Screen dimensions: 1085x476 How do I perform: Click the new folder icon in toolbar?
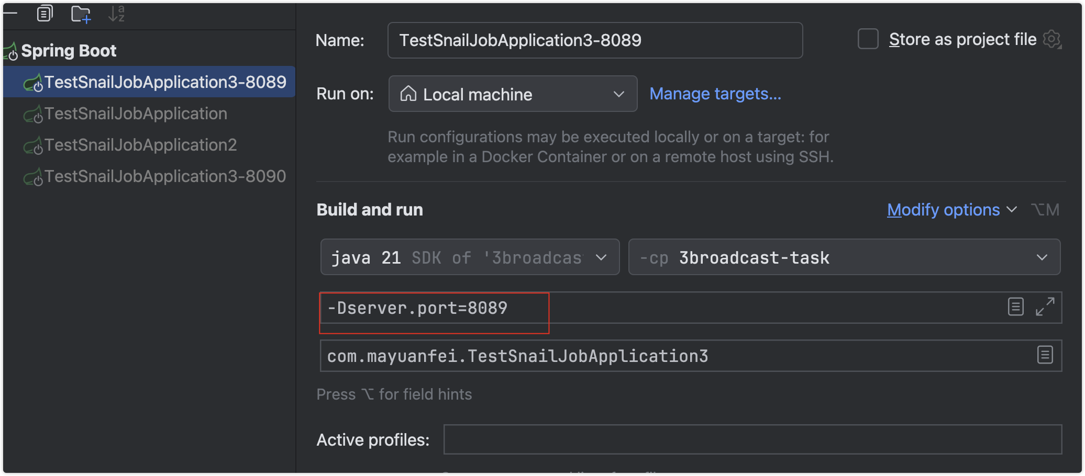[81, 14]
